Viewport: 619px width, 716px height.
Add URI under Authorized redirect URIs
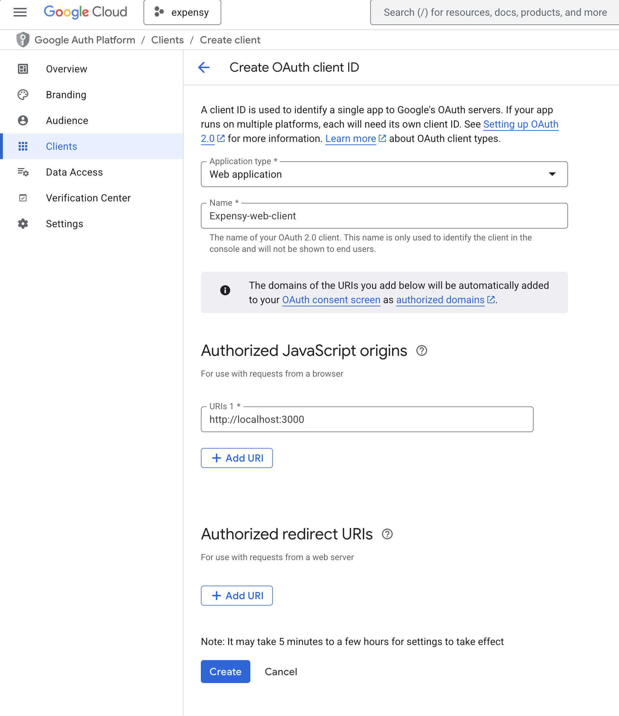pos(237,596)
